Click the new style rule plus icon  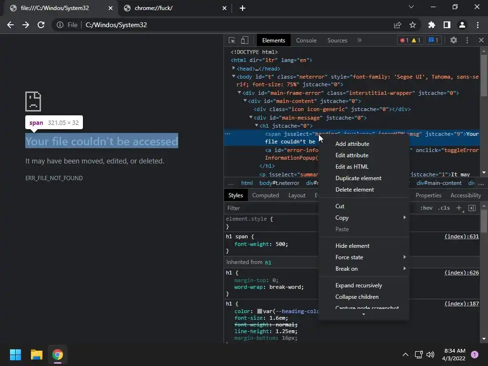click(x=459, y=208)
